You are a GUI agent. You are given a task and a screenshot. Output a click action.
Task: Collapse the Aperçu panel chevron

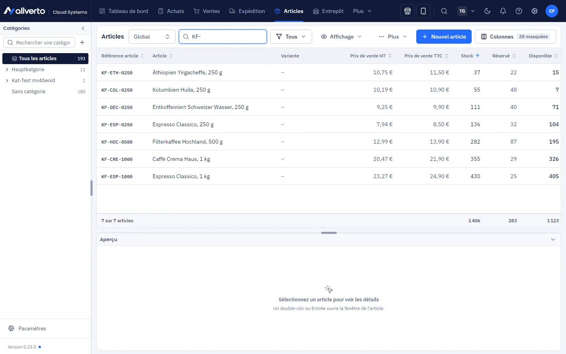[553, 240]
